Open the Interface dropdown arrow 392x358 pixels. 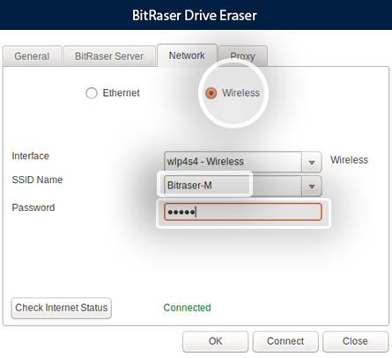point(312,162)
